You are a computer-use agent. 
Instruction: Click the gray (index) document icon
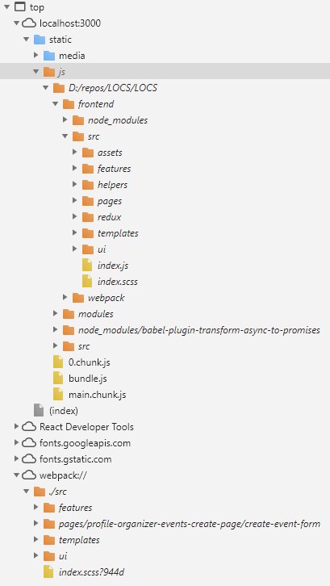click(x=39, y=410)
